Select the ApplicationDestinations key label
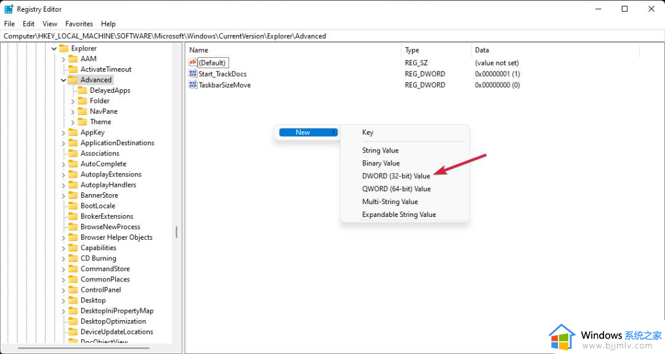This screenshot has width=665, height=354. 118,143
